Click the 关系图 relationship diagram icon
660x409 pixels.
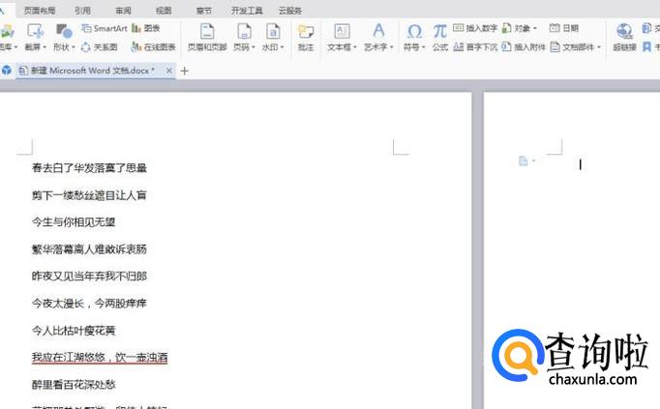pos(99,46)
